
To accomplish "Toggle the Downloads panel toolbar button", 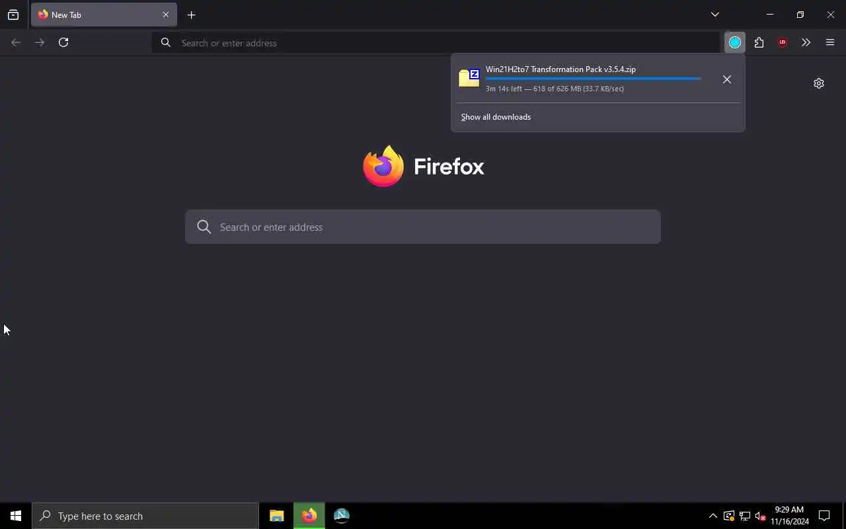I will click(735, 42).
